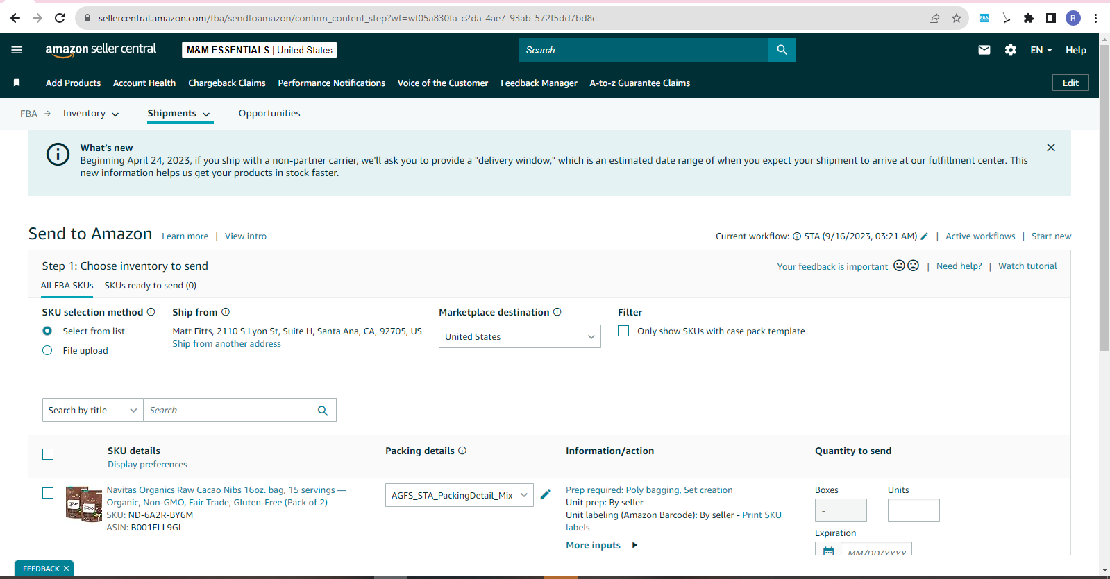This screenshot has width=1110, height=579.
Task: Open Add Products in the navigation bar
Action: click(73, 83)
